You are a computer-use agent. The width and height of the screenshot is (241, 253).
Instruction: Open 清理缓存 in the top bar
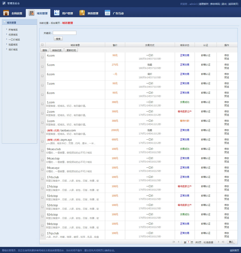tap(204, 4)
